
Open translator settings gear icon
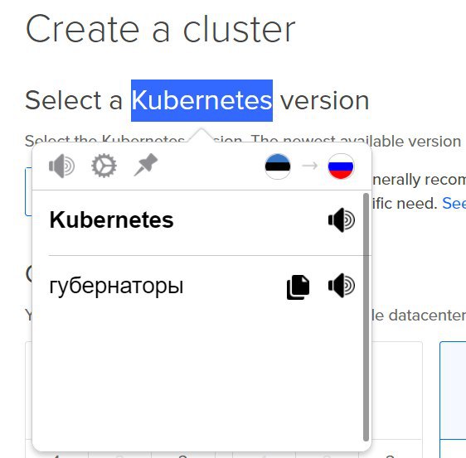pyautogui.click(x=104, y=166)
